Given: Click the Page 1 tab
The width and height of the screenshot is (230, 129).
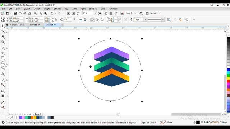Looking at the screenshot, I should click(38, 114).
